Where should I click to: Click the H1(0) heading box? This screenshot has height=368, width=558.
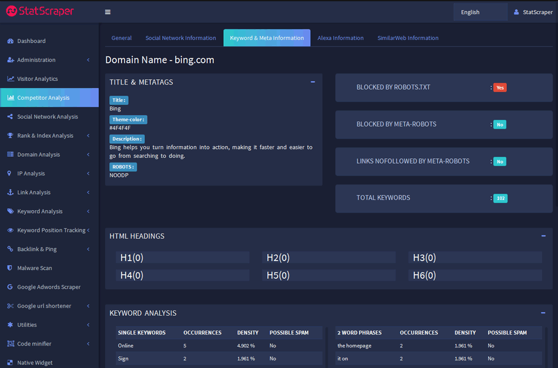(183, 258)
